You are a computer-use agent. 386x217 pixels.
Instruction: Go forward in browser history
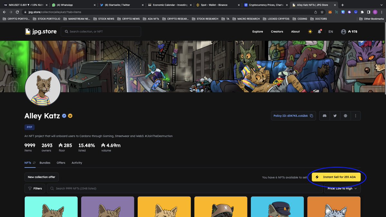pos(11,12)
